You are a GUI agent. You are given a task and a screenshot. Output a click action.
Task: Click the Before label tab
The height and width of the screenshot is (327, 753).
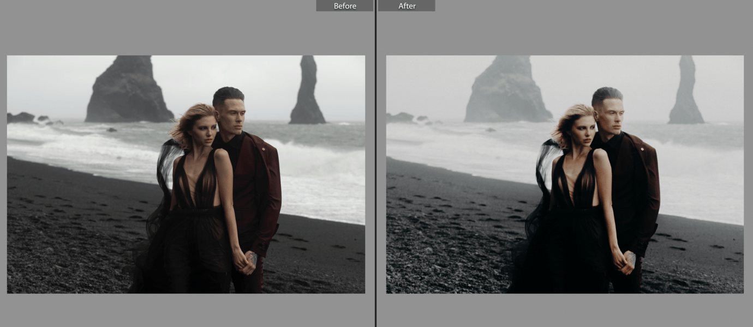click(344, 6)
